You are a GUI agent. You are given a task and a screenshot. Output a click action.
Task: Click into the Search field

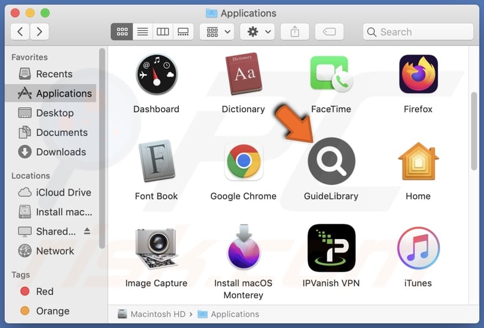point(418,31)
